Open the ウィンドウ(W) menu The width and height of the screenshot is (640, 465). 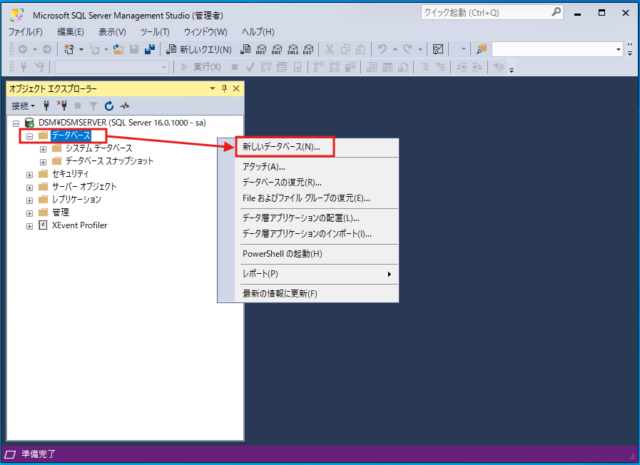(205, 32)
